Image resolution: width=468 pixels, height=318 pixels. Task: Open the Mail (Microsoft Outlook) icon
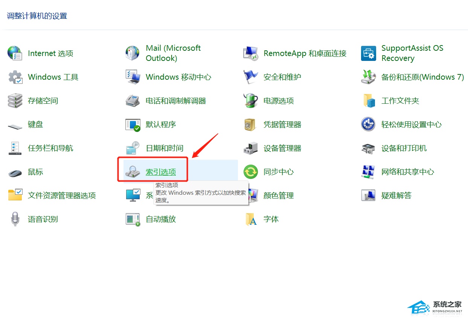133,53
